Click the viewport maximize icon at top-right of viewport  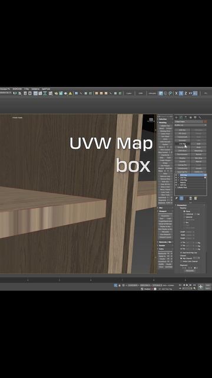[x=151, y=119]
